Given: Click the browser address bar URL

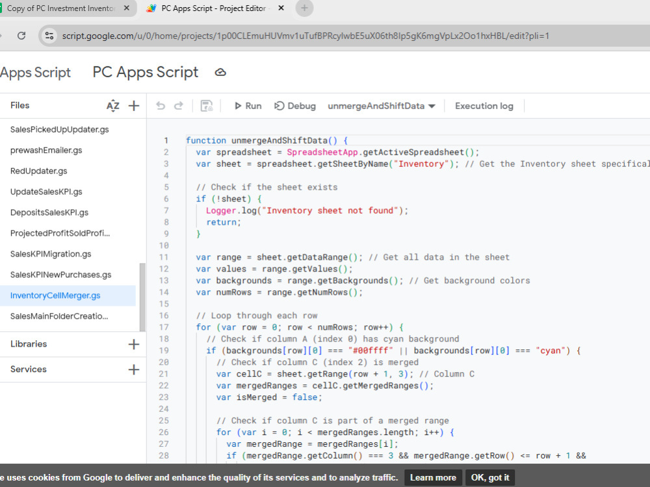Looking at the screenshot, I should (x=305, y=36).
